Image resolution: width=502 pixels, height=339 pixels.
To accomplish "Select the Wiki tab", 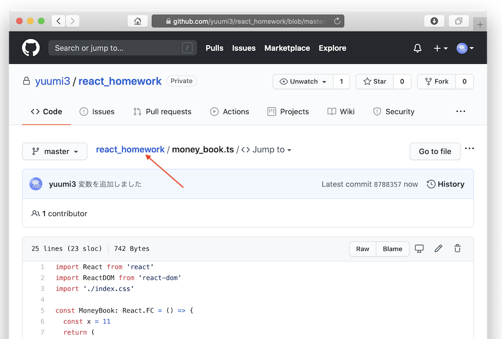I will (x=341, y=112).
